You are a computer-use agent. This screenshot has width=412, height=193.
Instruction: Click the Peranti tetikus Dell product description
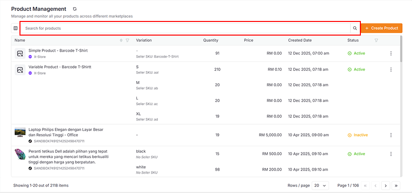pyautogui.click(x=69, y=157)
